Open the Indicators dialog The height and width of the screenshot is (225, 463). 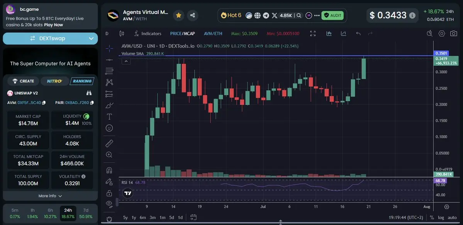point(148,34)
